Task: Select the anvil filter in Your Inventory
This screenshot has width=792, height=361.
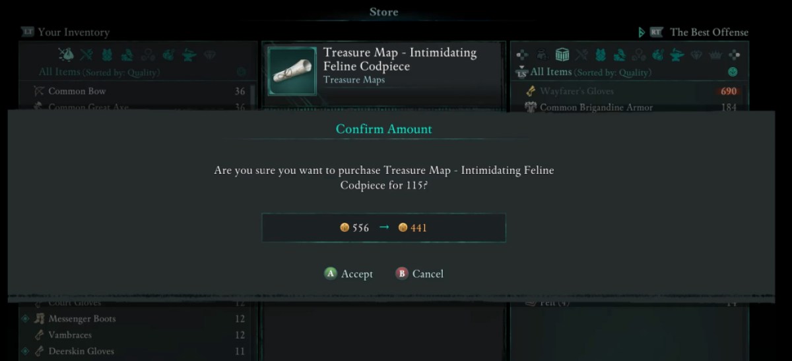Action: click(x=189, y=55)
